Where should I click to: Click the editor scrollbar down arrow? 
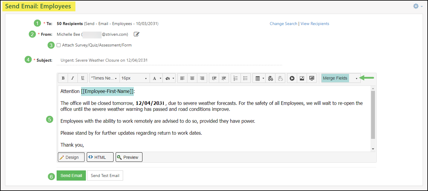373,149
